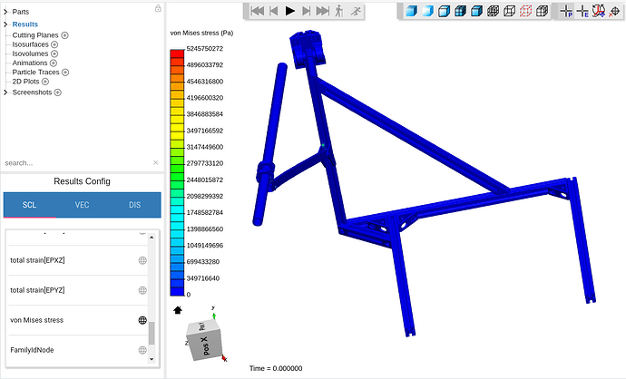
Task: Click scrollbar down arrow in results list
Action: tap(152, 359)
